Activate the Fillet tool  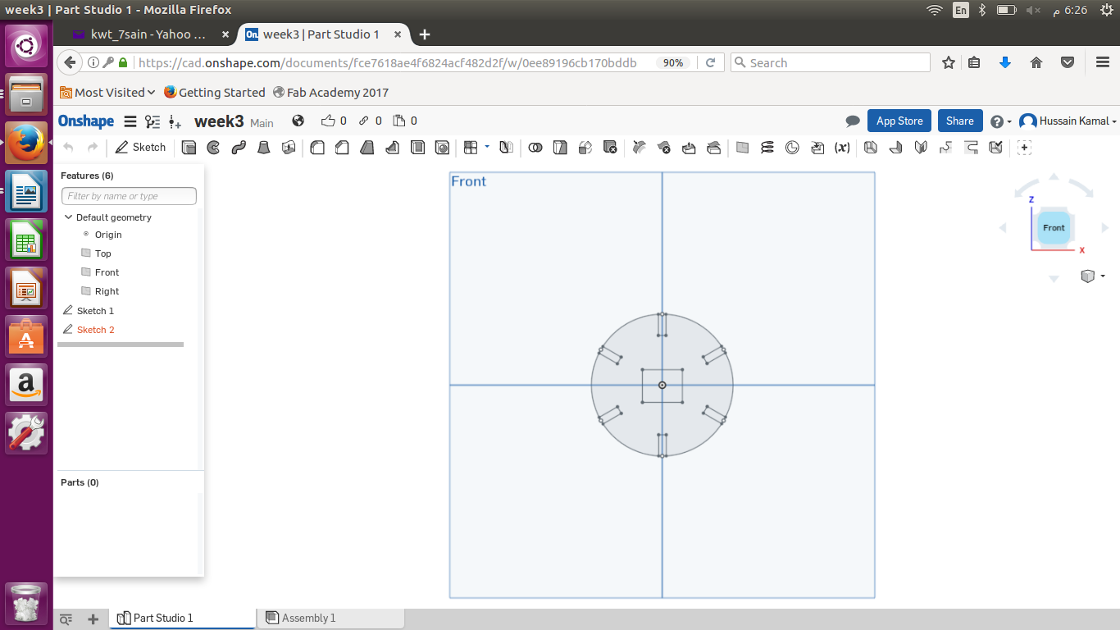(x=318, y=148)
